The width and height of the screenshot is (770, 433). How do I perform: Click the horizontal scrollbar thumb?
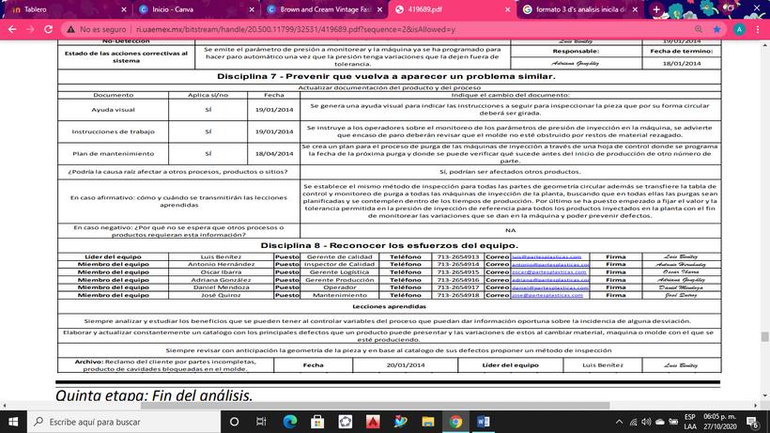click(x=376, y=406)
